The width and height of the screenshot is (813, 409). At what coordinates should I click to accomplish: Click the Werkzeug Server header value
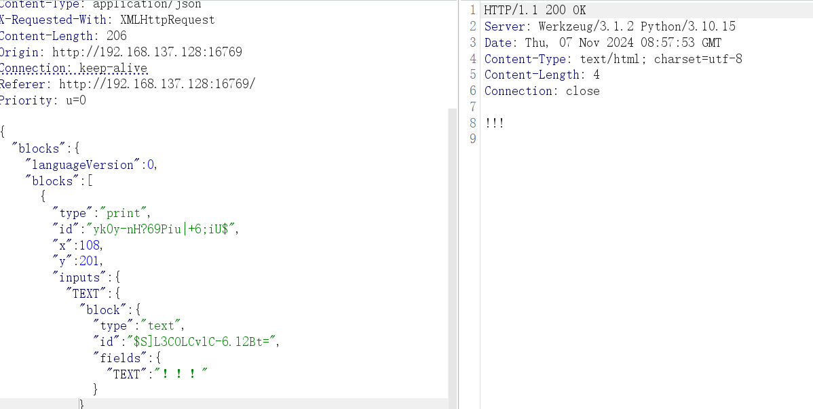[637, 26]
